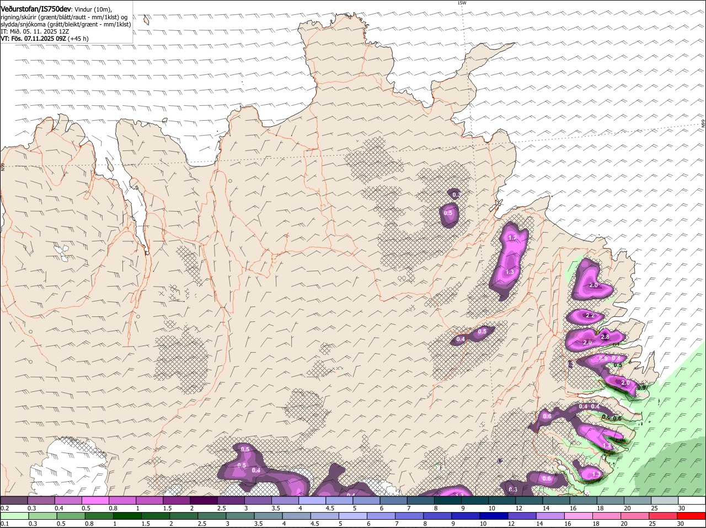Select the green lower-row swatch between 0.3 and 0.5
The image size is (706, 528).
42,516
